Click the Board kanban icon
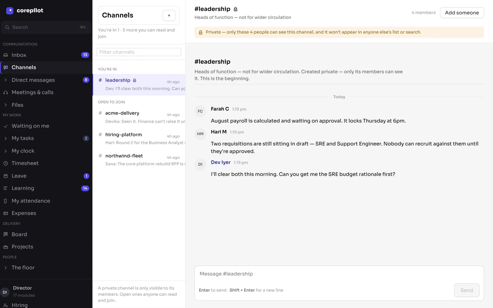Image resolution: width=493 pixels, height=308 pixels. (5, 234)
